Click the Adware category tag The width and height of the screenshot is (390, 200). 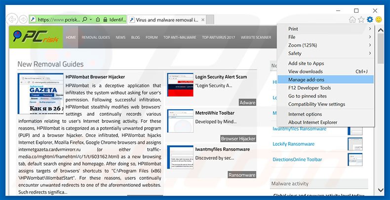coord(247,102)
